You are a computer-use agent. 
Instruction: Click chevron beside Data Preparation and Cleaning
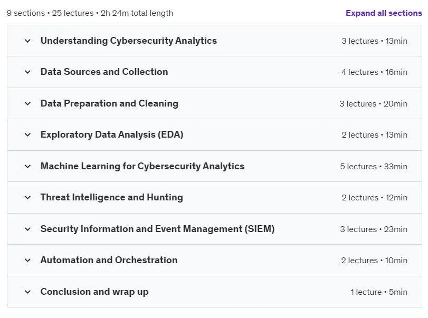(x=27, y=104)
